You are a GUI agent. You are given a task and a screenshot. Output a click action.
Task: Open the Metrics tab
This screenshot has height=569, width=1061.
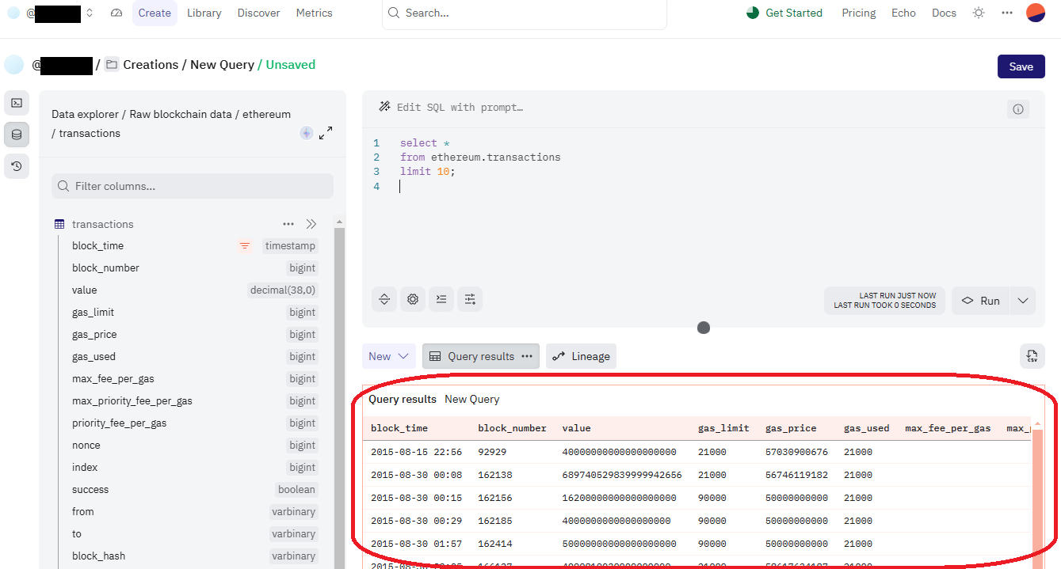point(315,13)
